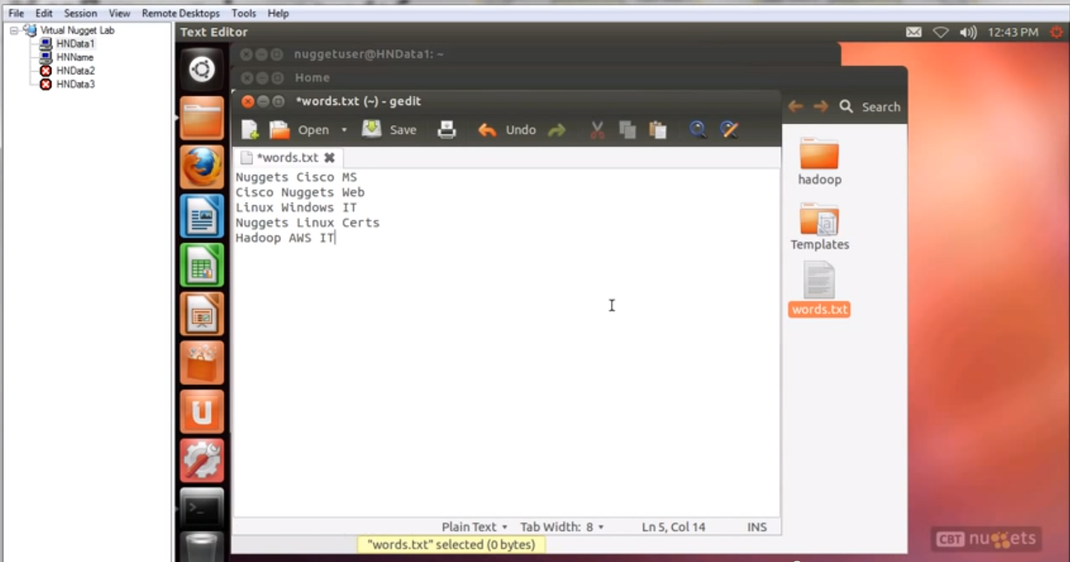The height and width of the screenshot is (562, 1070).
Task: Click the 'Linux Windows IT' line in editor
Action: [x=296, y=207]
